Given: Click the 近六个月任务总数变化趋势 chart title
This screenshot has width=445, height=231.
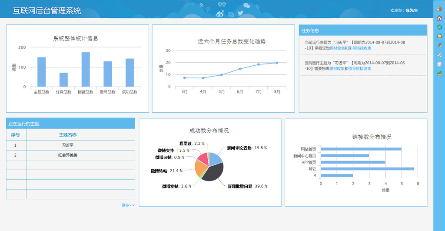Looking at the screenshot, I should [232, 41].
